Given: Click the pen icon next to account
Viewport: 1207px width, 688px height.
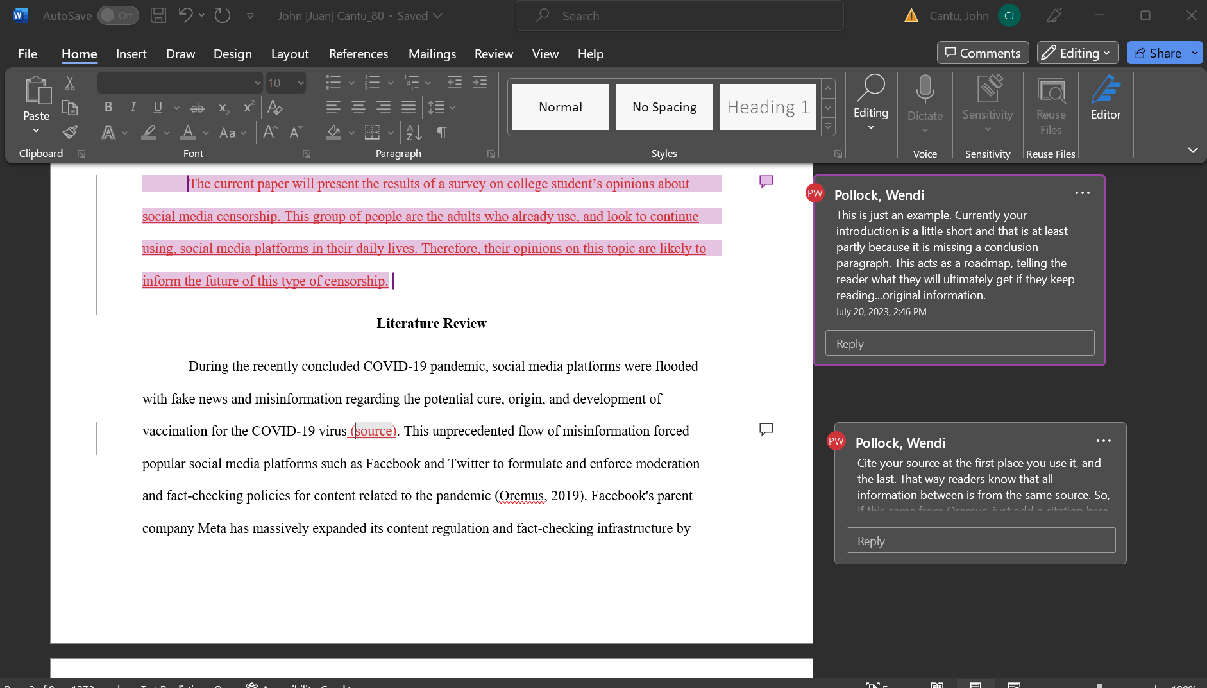Looking at the screenshot, I should click(1054, 15).
